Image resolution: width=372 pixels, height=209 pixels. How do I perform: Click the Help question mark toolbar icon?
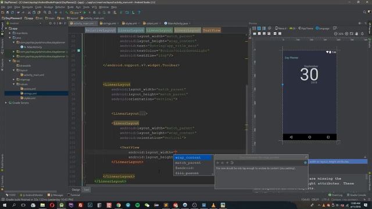click(x=139, y=12)
